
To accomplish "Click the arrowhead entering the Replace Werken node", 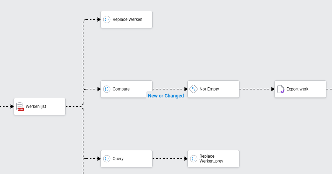I will pos(99,19).
